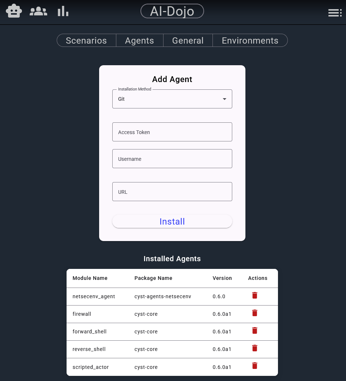The image size is (346, 381).
Task: Delete reverse_shell via trash icon
Action: point(255,348)
